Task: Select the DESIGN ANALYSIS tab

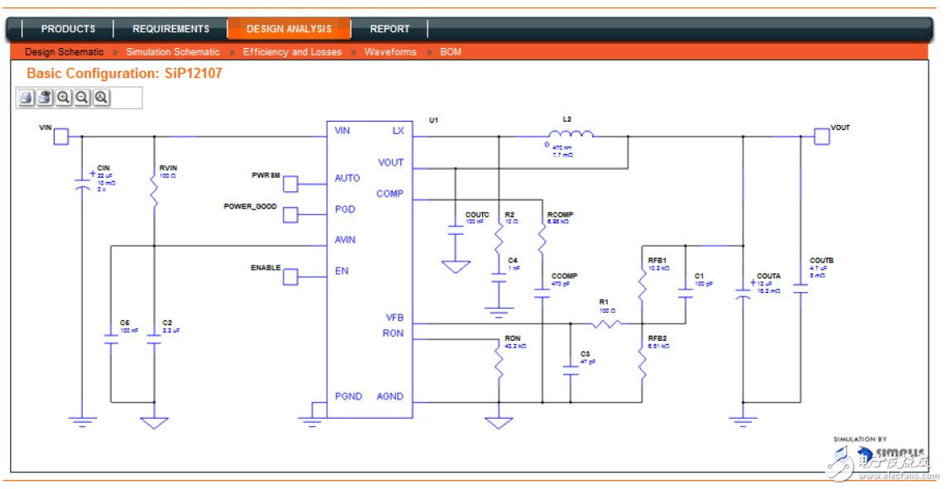Action: pos(289,29)
